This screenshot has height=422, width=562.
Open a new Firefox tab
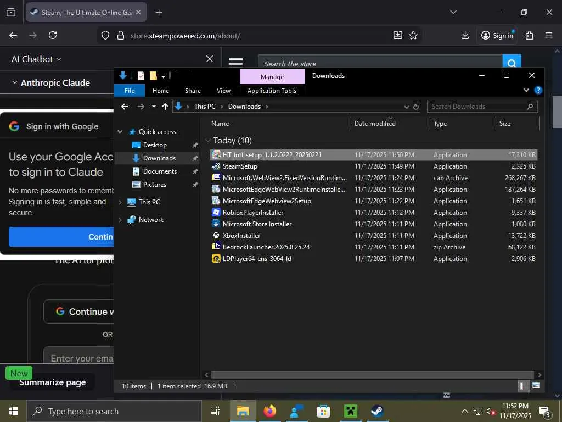[x=159, y=12]
